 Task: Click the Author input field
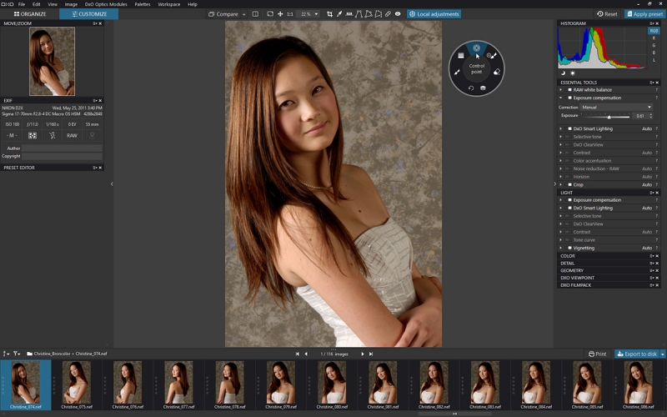pos(62,148)
